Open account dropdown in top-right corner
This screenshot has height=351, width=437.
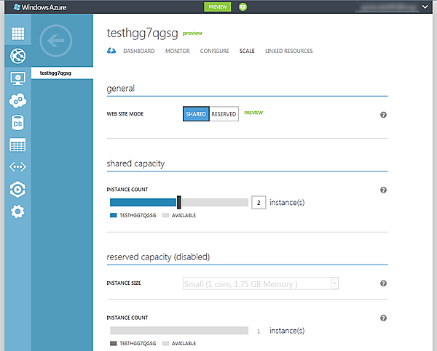(425, 7)
